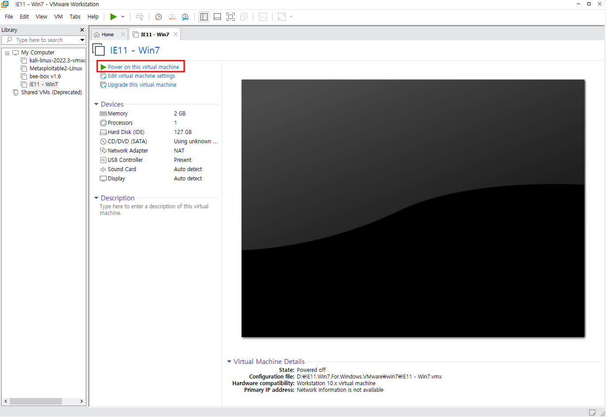Open the library search dropdown arrow

click(82, 40)
